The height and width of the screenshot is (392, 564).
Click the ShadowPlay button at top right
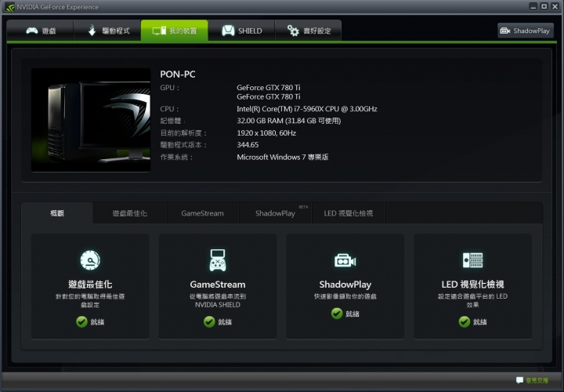[x=526, y=31]
